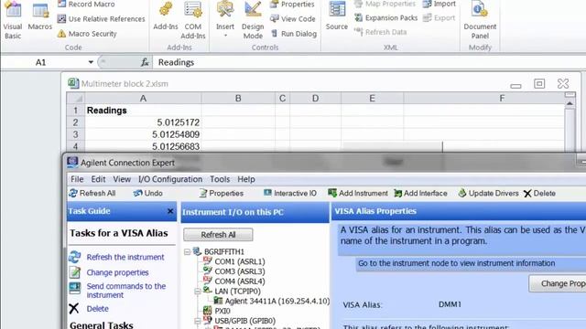Viewport: 586px width, 329px height.
Task: Open control Properties in Controls group
Action: pos(292,4)
